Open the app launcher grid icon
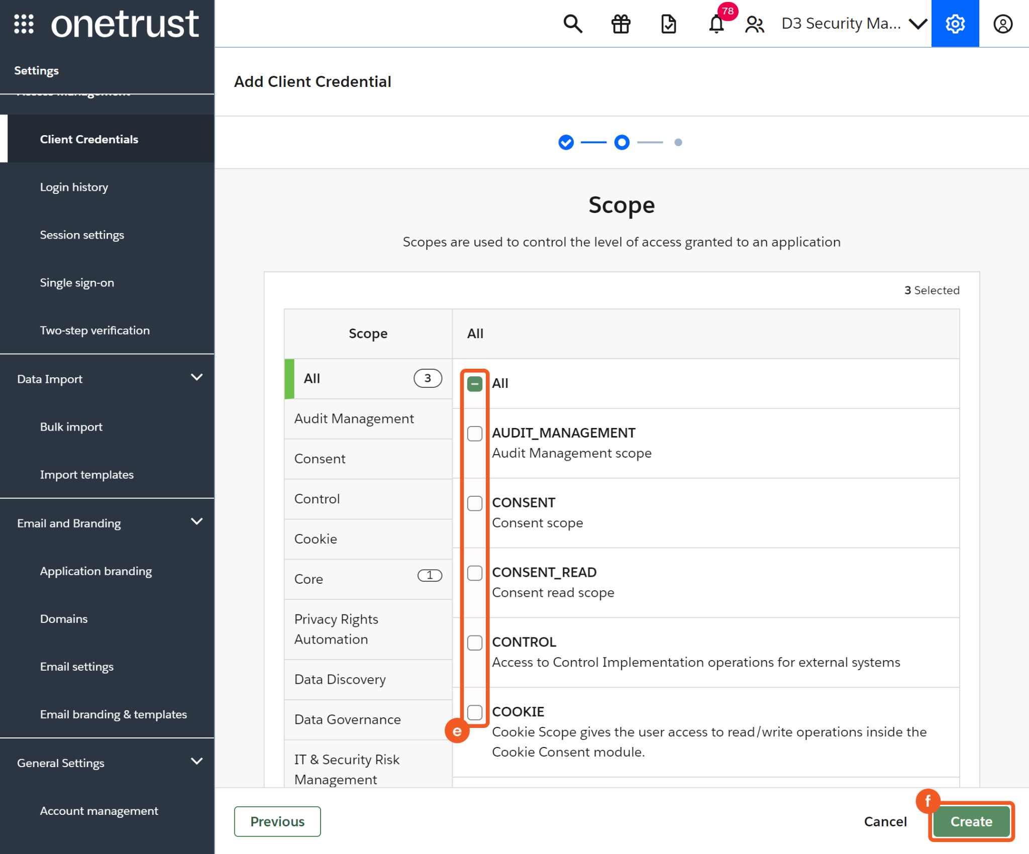 pyautogui.click(x=24, y=24)
